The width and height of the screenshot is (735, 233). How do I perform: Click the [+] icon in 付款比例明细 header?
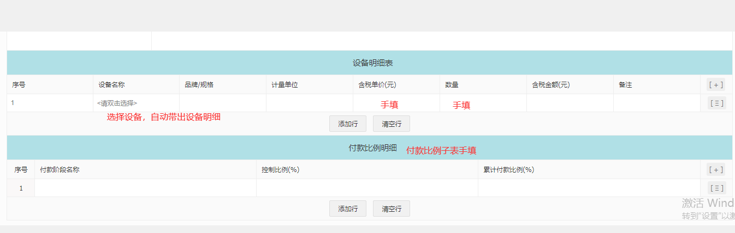716,169
